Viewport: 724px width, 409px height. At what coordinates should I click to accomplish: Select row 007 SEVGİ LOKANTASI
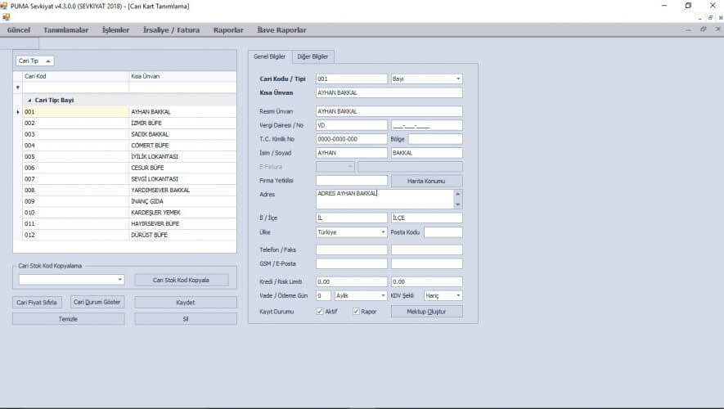(x=129, y=179)
